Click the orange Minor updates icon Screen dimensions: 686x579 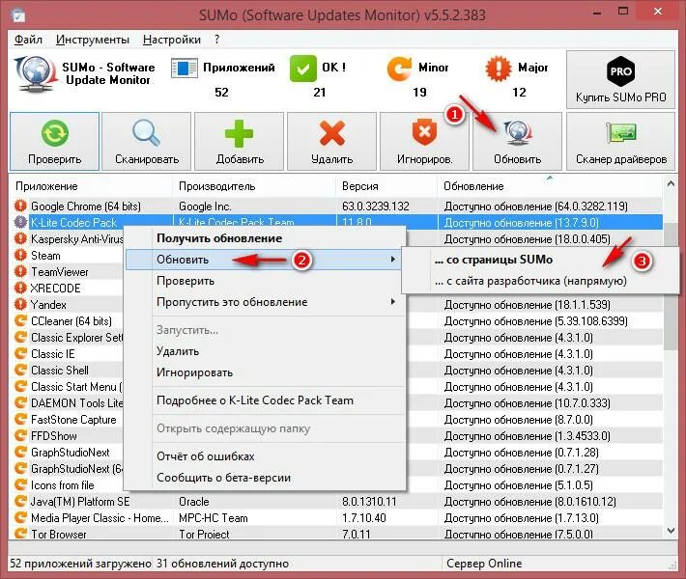pyautogui.click(x=399, y=69)
